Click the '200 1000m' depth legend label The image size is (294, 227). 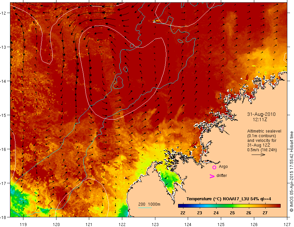[x=149, y=204]
